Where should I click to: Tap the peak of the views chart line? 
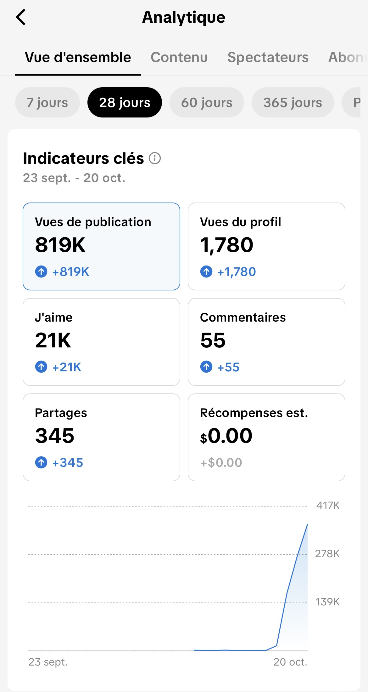point(307,525)
